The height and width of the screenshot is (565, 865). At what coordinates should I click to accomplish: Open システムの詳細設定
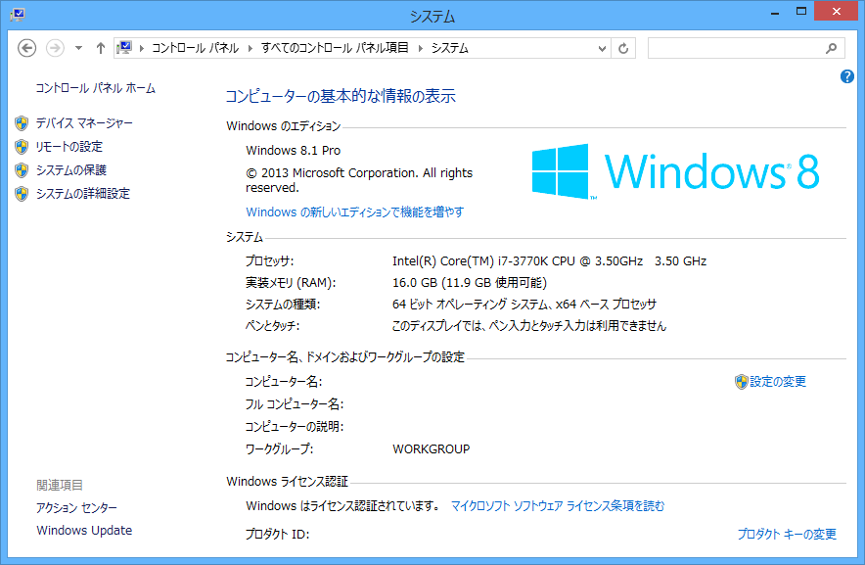[x=83, y=193]
